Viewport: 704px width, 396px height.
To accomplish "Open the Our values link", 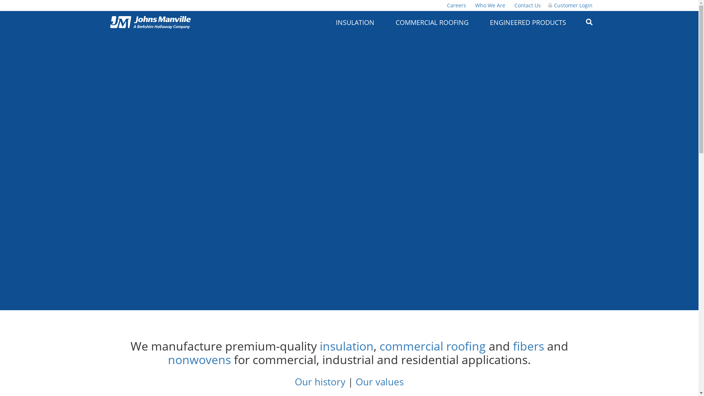I will click(x=379, y=382).
